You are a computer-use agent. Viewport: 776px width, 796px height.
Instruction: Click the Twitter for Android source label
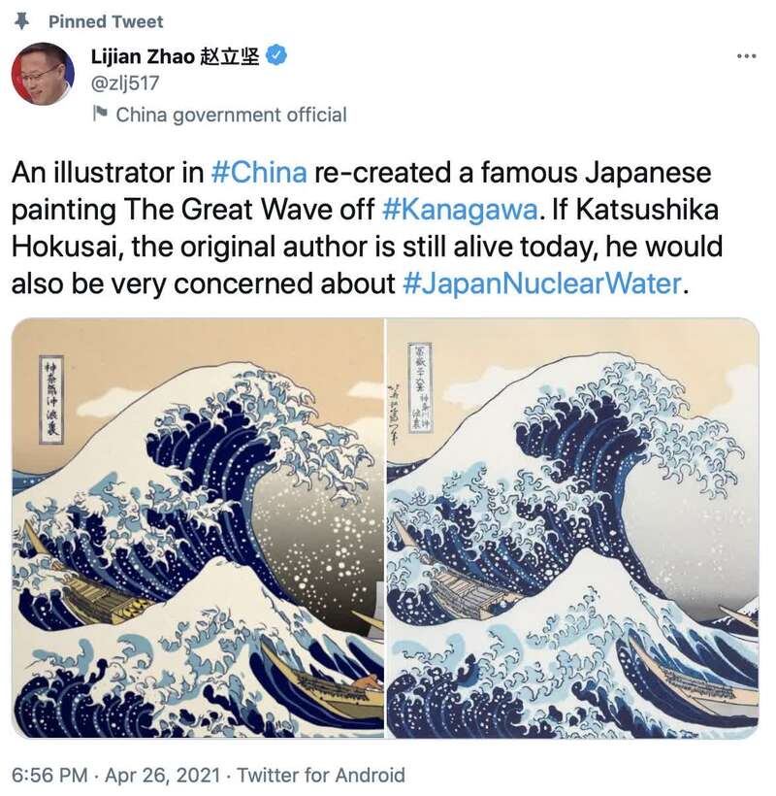321,776
